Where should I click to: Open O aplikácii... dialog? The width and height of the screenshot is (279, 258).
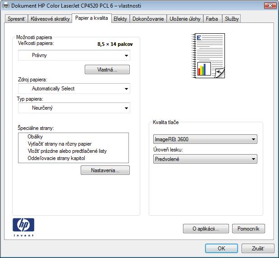click(x=206, y=229)
